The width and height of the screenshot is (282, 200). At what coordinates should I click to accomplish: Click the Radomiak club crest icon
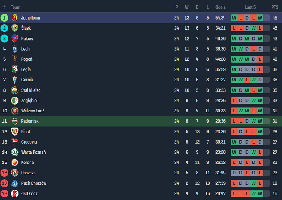click(x=14, y=121)
